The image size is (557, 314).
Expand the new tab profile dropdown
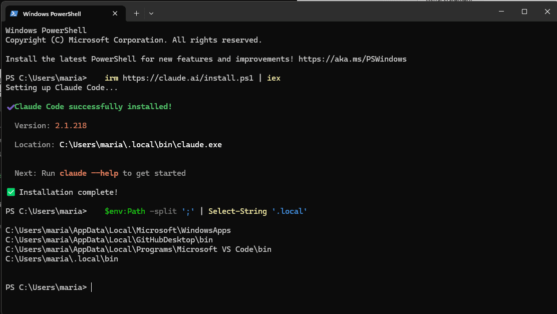[151, 14]
